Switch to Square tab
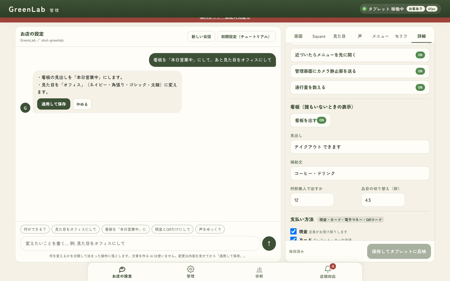Viewport: 450px width, 281px height. (319, 36)
